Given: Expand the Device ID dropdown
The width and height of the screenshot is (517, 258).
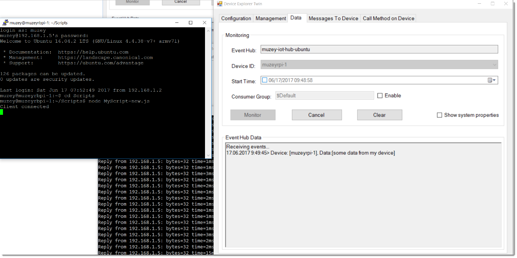Looking at the screenshot, I should tap(495, 65).
